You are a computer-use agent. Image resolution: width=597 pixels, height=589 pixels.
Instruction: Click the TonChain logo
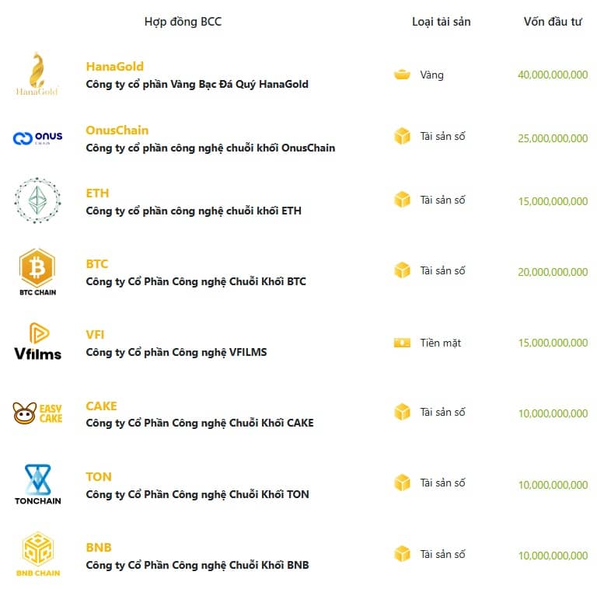coord(37,483)
